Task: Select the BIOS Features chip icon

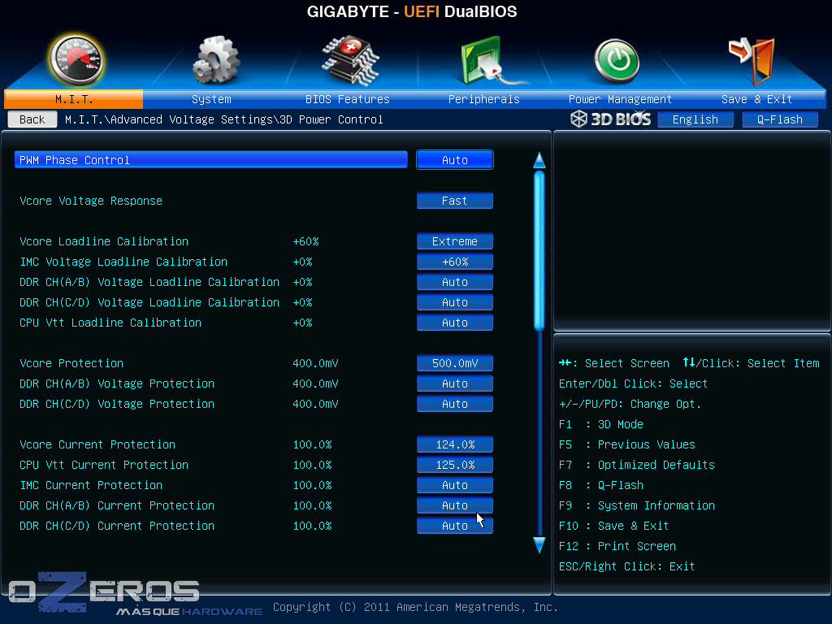Action: click(349, 59)
